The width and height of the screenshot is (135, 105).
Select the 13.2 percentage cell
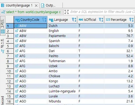[x=119, y=81]
